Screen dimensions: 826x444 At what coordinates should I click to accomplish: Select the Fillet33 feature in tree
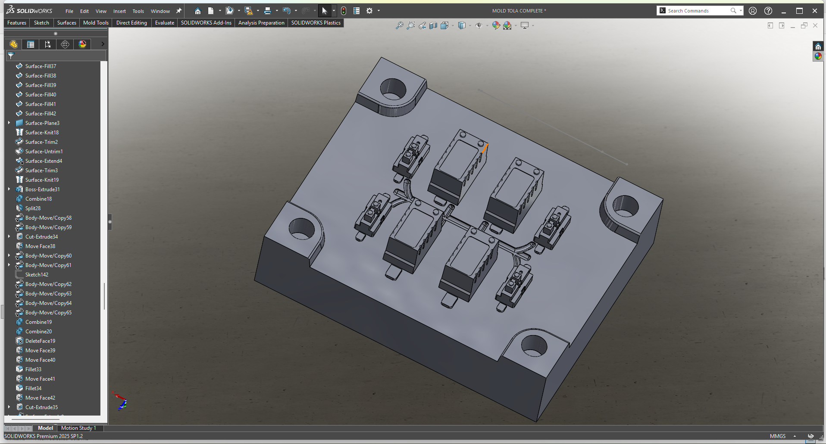(x=33, y=369)
